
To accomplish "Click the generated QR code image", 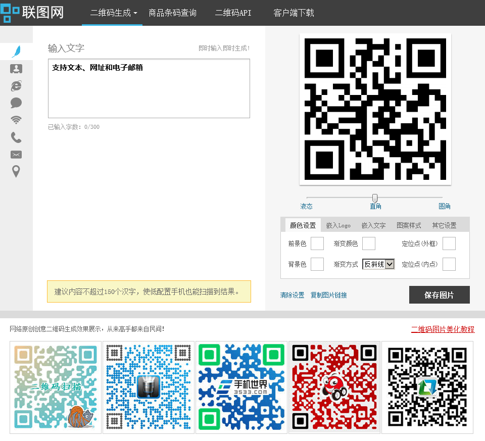I will (375, 109).
